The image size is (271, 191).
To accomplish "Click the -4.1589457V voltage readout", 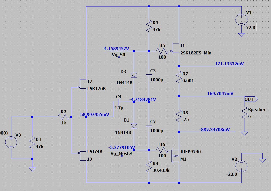I will (x=116, y=49).
